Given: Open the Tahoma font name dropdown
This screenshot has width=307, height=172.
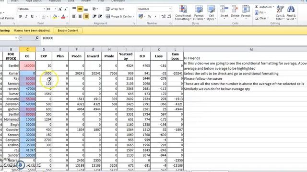Looking at the screenshot, I should 44,9.
